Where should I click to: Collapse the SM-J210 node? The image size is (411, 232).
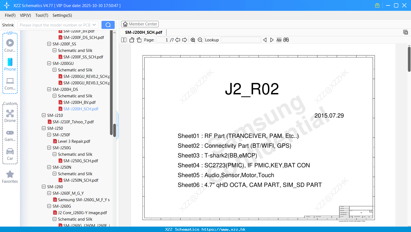[44, 115]
